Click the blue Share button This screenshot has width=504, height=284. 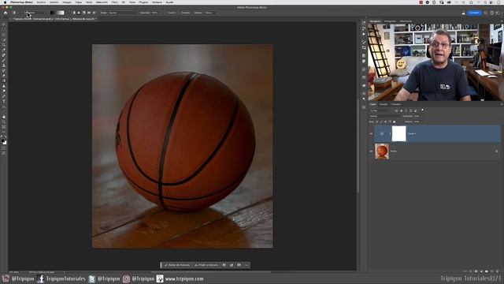click(x=474, y=13)
